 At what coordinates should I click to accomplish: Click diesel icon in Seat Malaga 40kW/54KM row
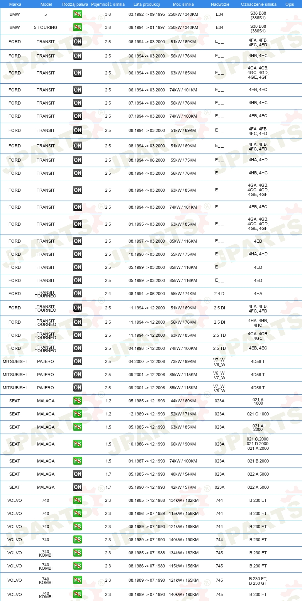[x=78, y=474]
